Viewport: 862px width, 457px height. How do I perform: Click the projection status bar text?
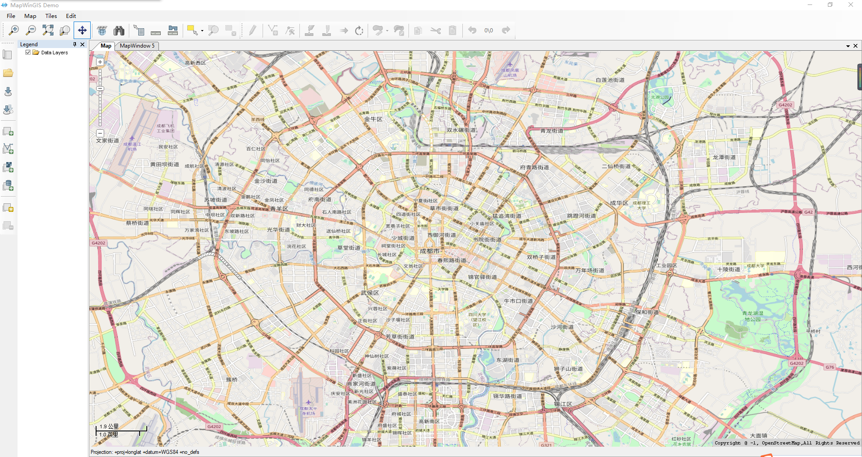point(145,452)
